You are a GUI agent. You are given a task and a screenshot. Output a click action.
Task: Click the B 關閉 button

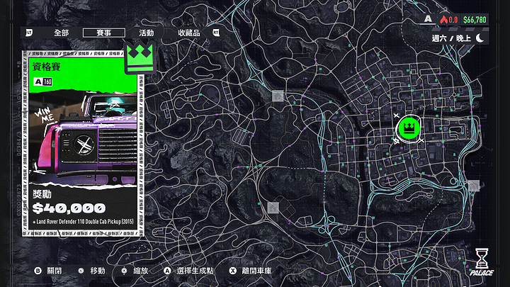(x=48, y=271)
